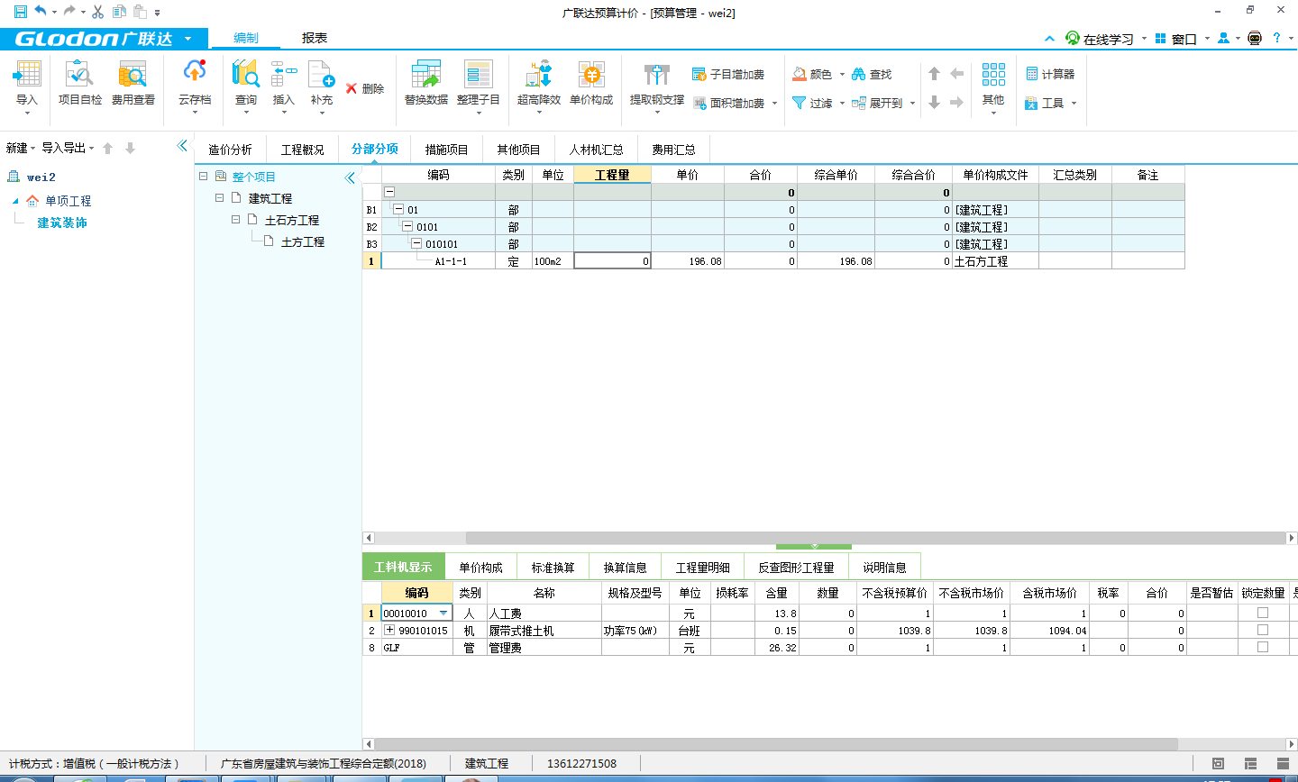
Task: Collapse the 0101 row in the table
Action: click(x=407, y=226)
